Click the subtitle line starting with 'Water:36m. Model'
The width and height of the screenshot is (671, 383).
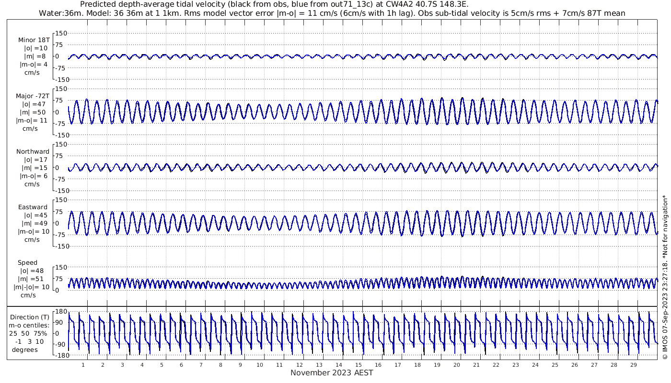pos(333,13)
